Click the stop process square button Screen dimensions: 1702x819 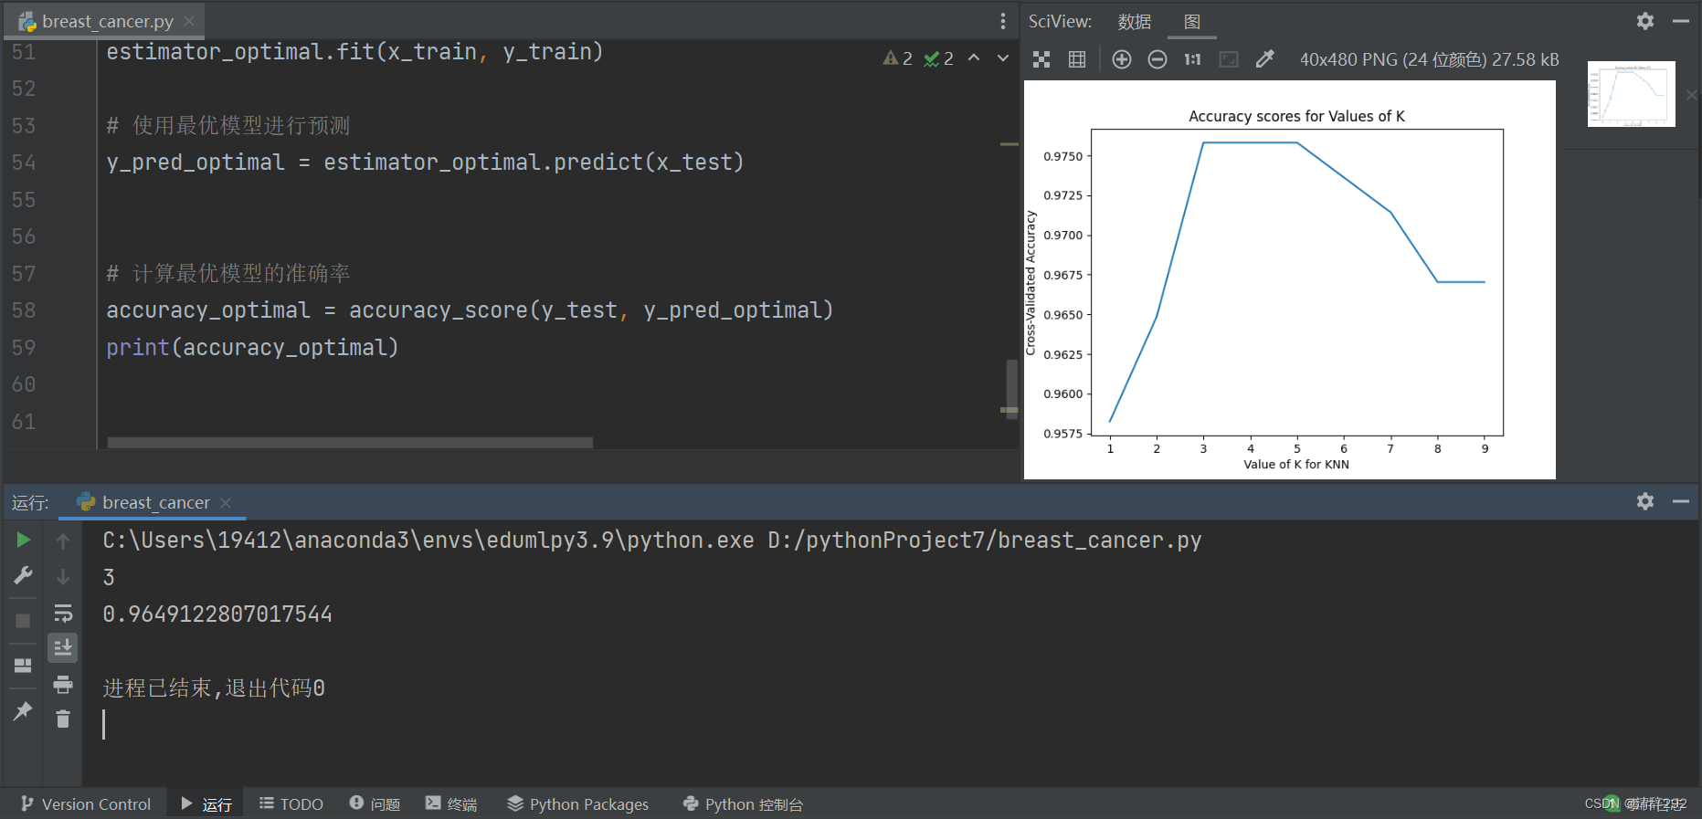click(x=23, y=621)
